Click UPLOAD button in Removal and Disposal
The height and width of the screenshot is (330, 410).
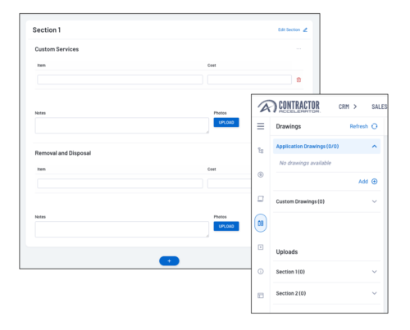click(226, 226)
